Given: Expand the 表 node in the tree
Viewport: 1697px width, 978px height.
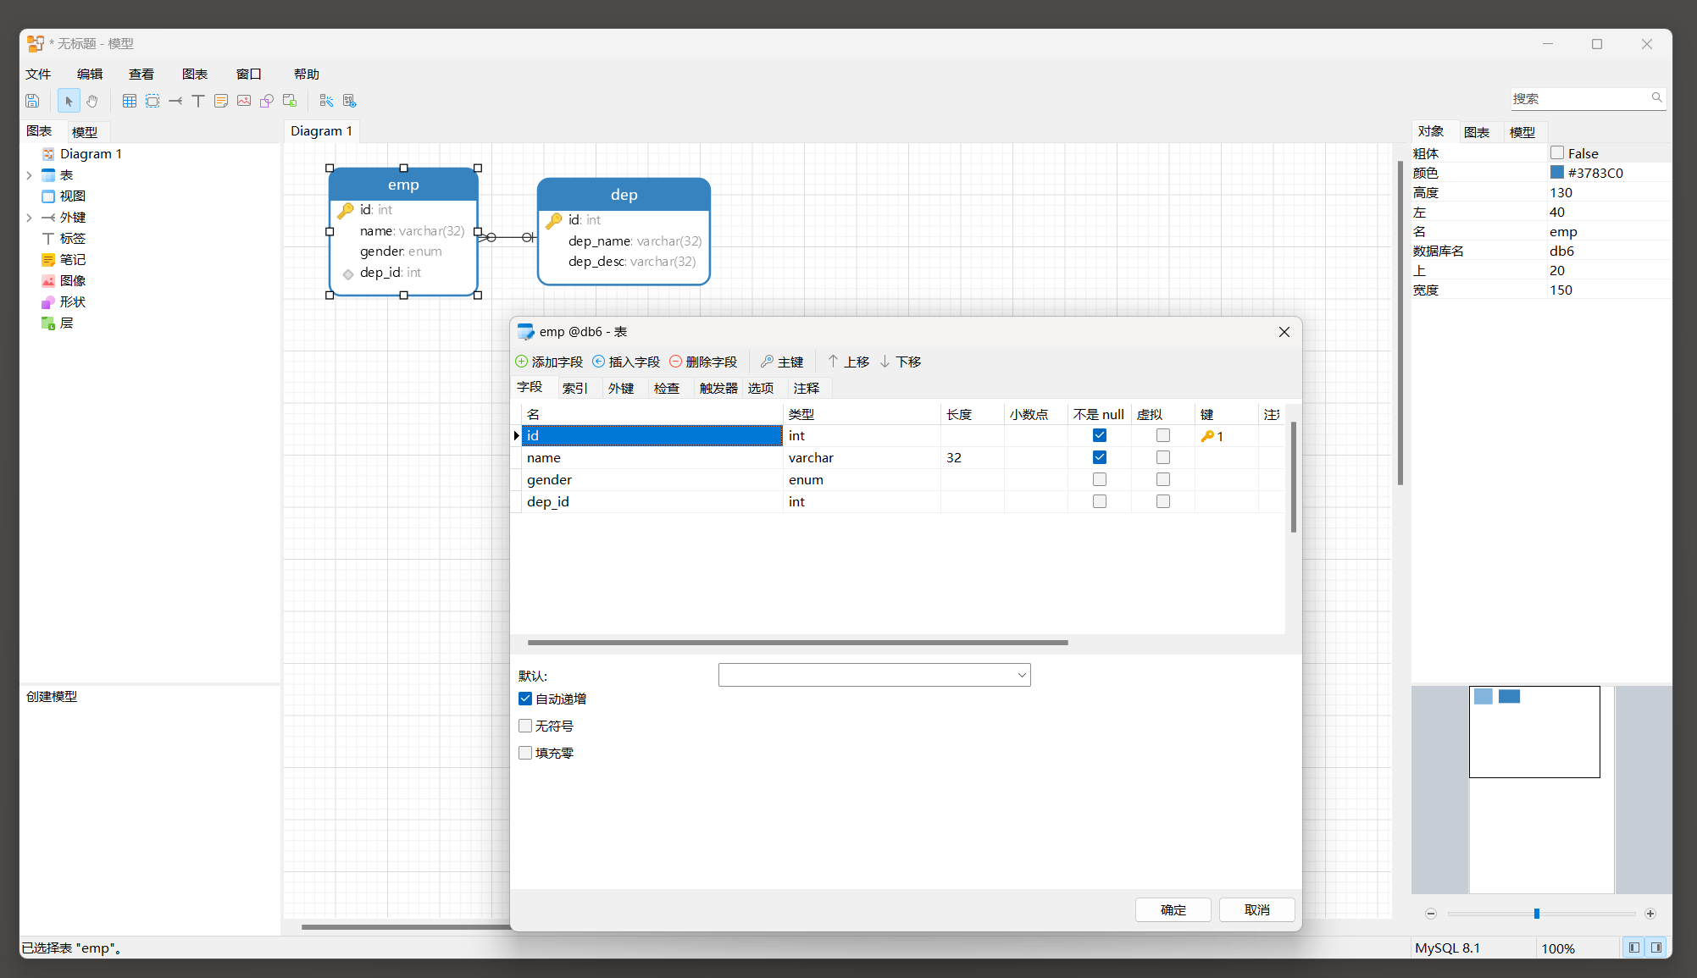Looking at the screenshot, I should [29, 175].
